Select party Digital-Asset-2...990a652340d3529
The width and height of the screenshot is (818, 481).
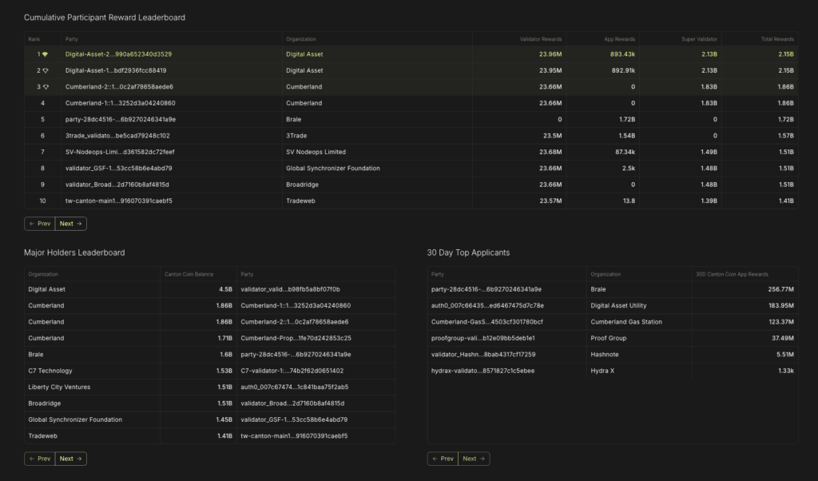(x=118, y=54)
